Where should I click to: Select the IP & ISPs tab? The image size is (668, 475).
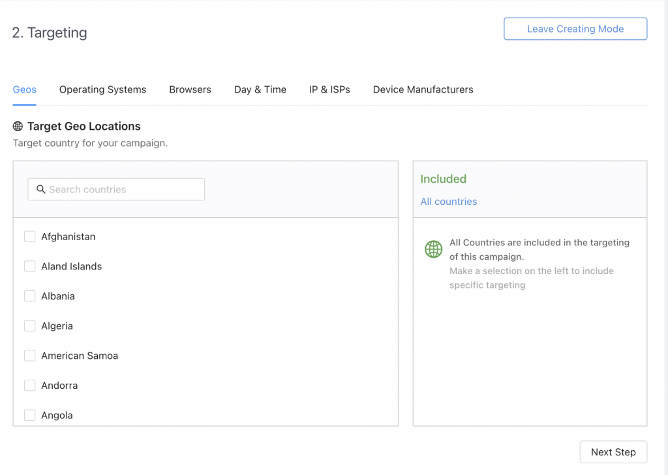click(329, 89)
